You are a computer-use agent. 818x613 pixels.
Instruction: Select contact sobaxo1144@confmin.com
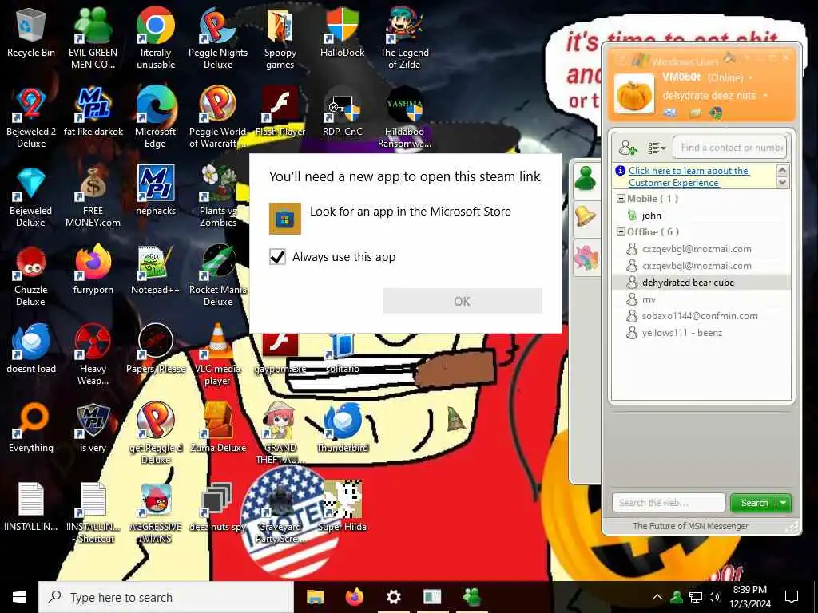coord(701,316)
